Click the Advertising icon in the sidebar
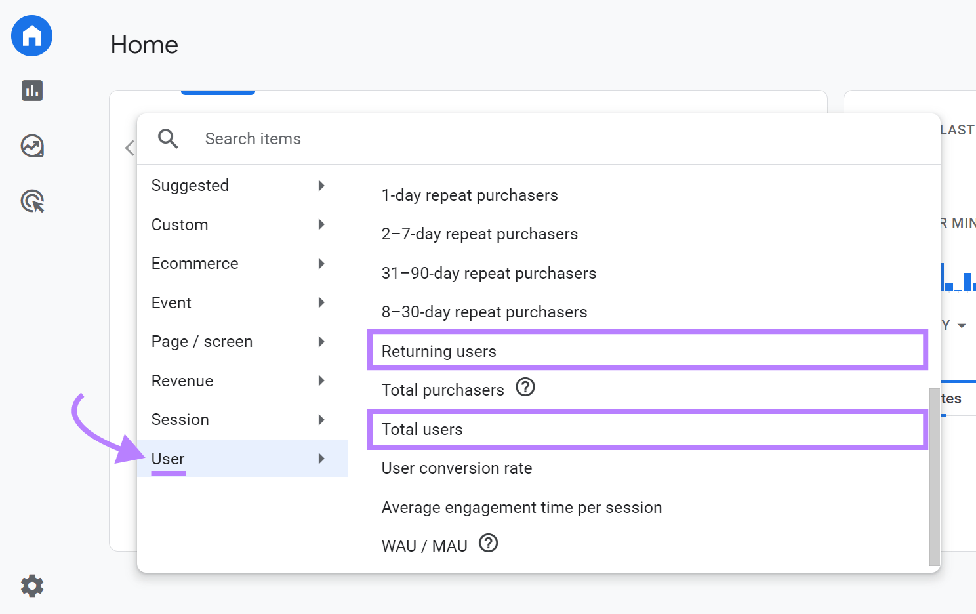 point(31,201)
